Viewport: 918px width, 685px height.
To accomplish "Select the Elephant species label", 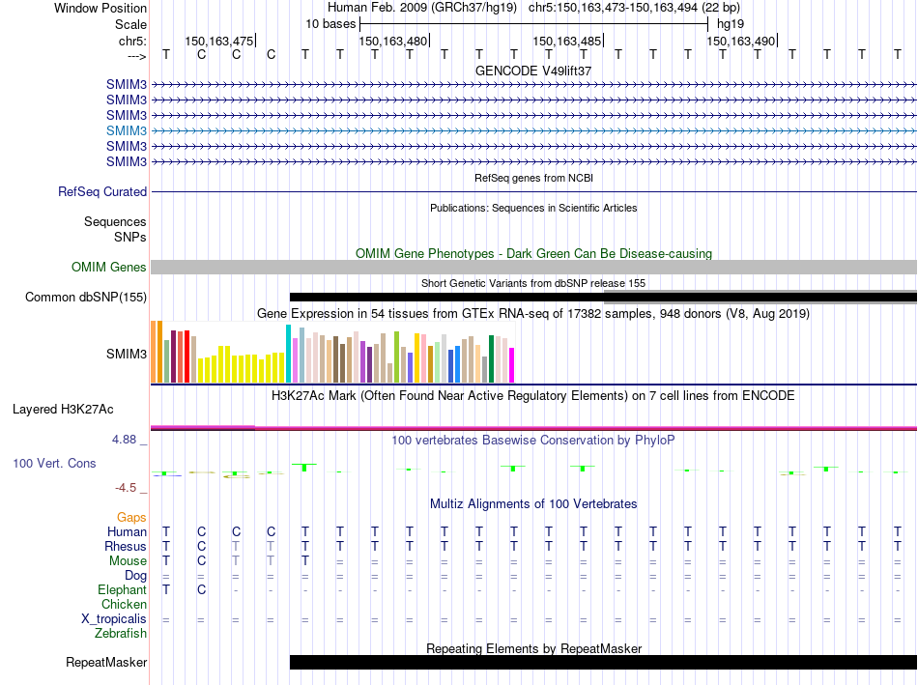I will 123,589.
